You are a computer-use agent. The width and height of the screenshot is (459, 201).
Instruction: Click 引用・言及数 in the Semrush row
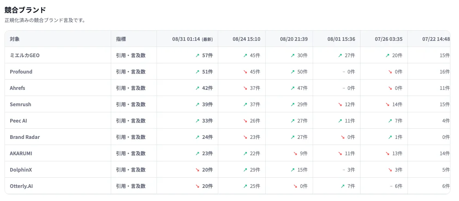tap(131, 105)
